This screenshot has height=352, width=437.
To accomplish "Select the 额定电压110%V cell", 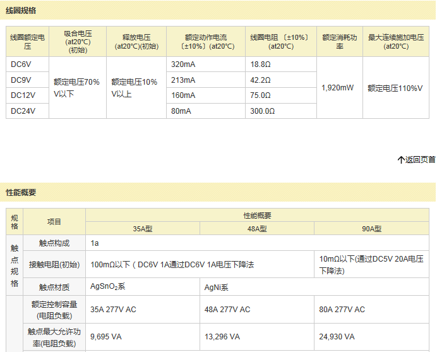I will [x=395, y=88].
